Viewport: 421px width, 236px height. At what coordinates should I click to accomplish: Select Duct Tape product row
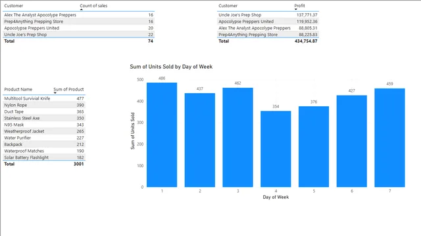[44, 111]
